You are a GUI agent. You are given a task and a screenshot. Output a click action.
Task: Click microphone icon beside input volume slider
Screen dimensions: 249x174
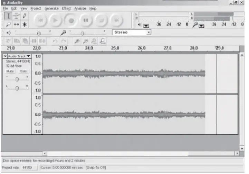pyautogui.click(x=63, y=33)
